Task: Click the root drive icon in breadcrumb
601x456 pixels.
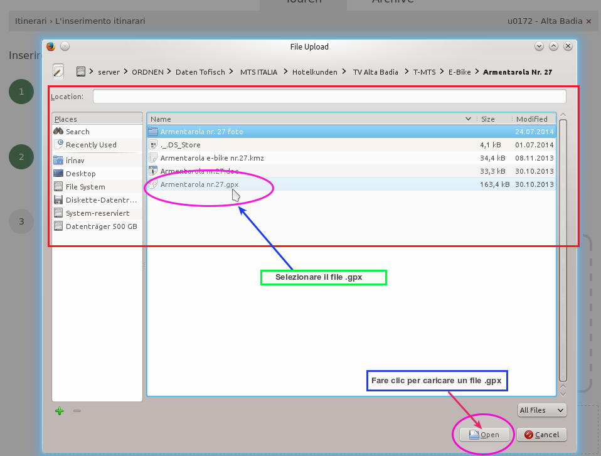Action: pos(81,72)
